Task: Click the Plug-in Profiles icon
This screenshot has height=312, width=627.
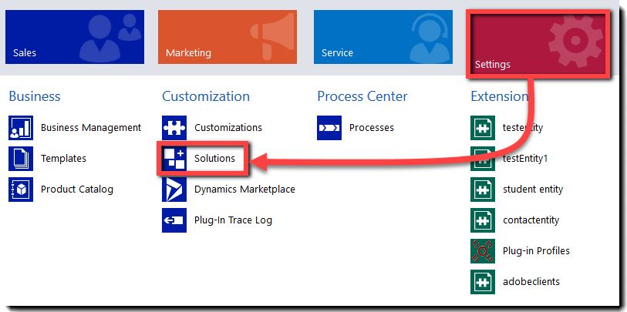Action: coord(483,251)
